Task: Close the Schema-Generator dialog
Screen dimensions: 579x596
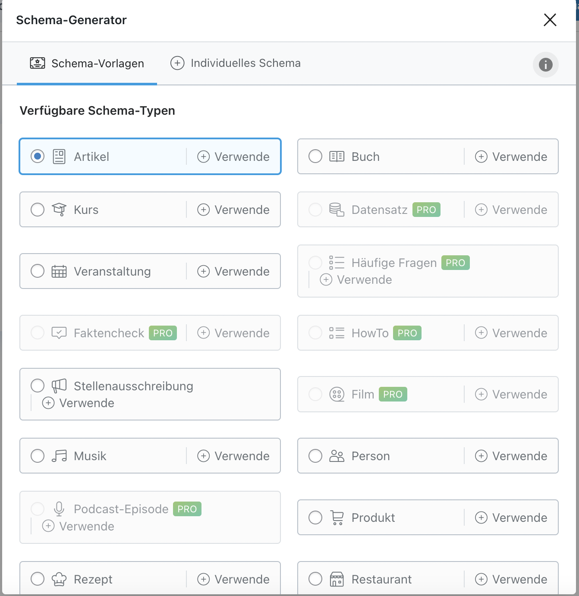Action: click(550, 20)
